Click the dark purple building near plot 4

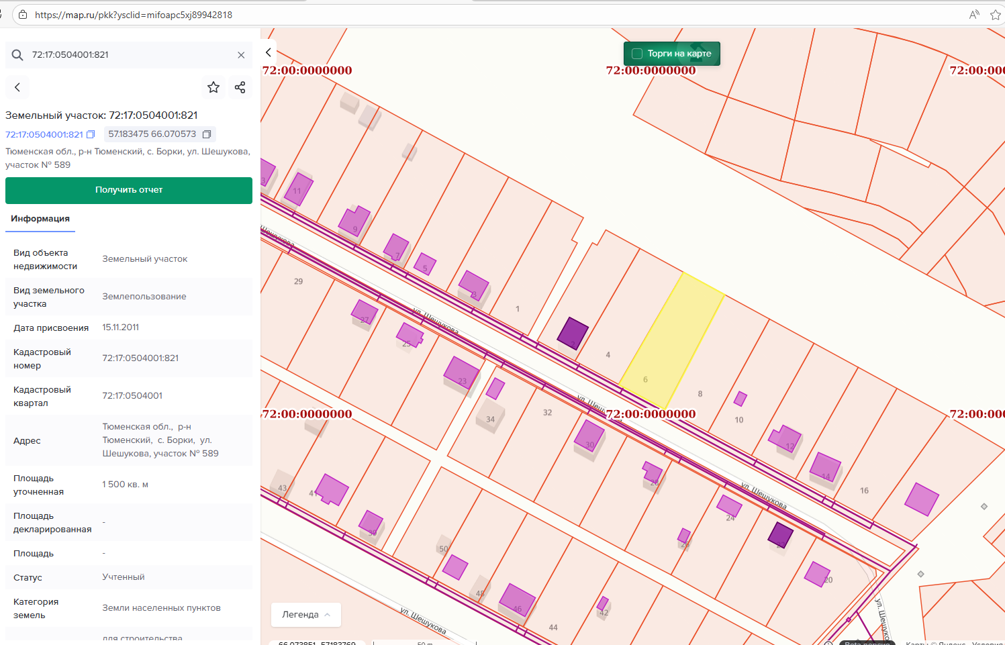pyautogui.click(x=573, y=333)
